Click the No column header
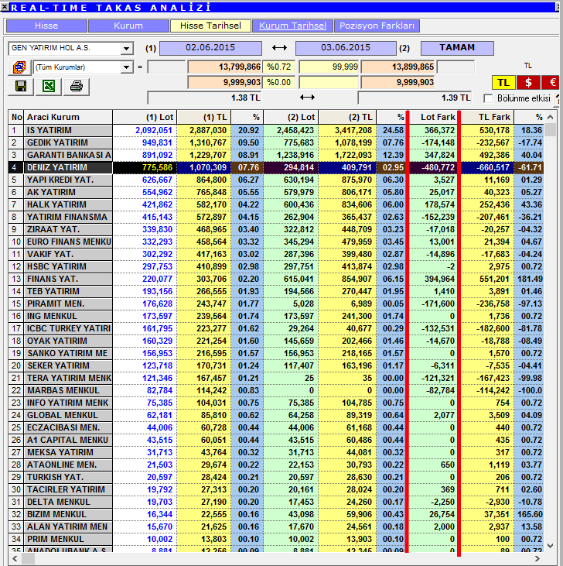The height and width of the screenshot is (566, 563). (x=16, y=117)
